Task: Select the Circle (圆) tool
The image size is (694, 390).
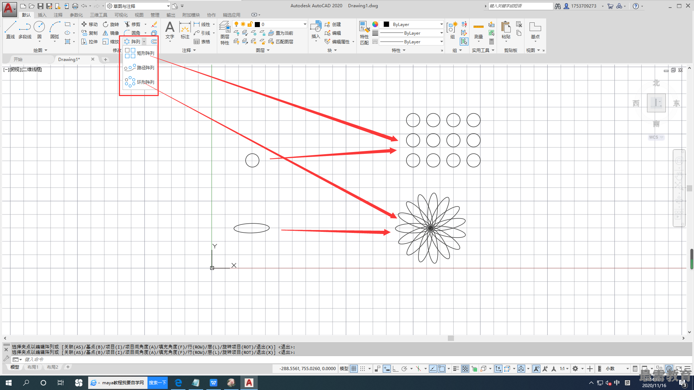Action: tap(39, 30)
